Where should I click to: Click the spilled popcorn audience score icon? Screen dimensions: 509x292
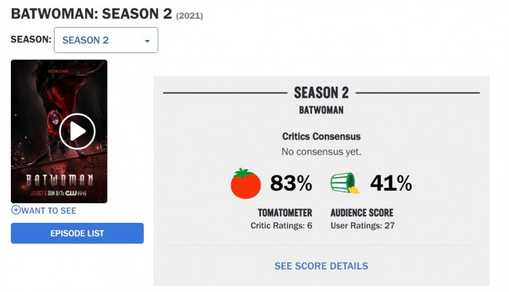pyautogui.click(x=345, y=183)
